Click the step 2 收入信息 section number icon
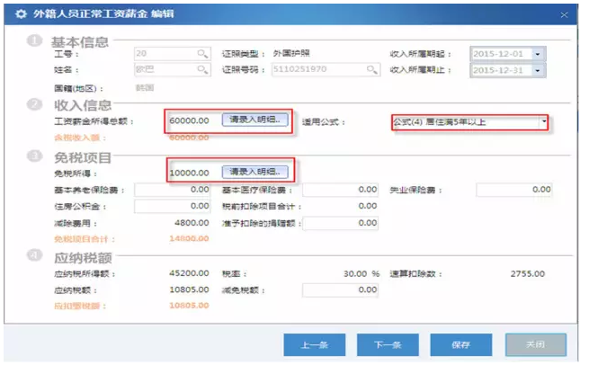Image resolution: width=589 pixels, height=365 pixels. click(34, 106)
